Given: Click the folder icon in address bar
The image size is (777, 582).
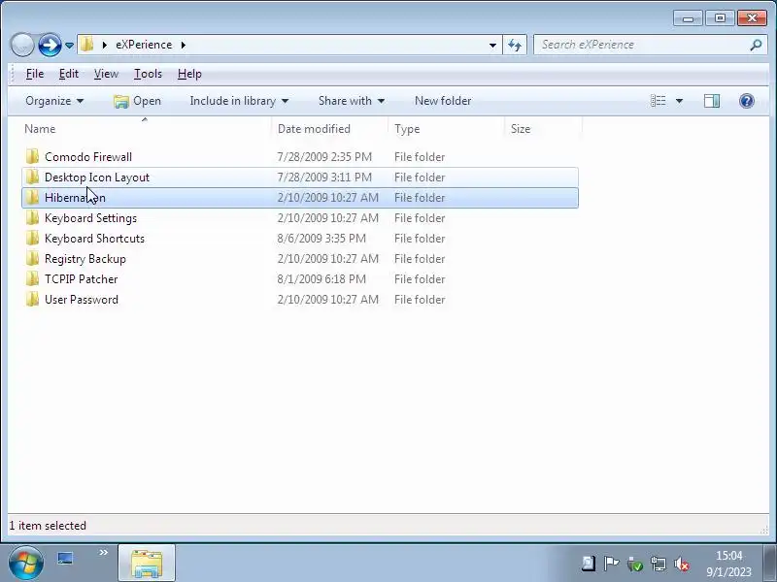Looking at the screenshot, I should pos(87,45).
